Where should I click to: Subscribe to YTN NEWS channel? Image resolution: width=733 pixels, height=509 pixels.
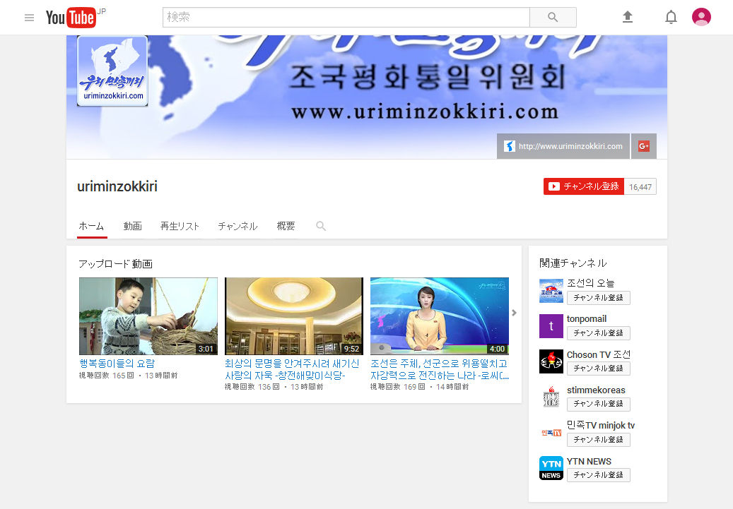tap(599, 475)
